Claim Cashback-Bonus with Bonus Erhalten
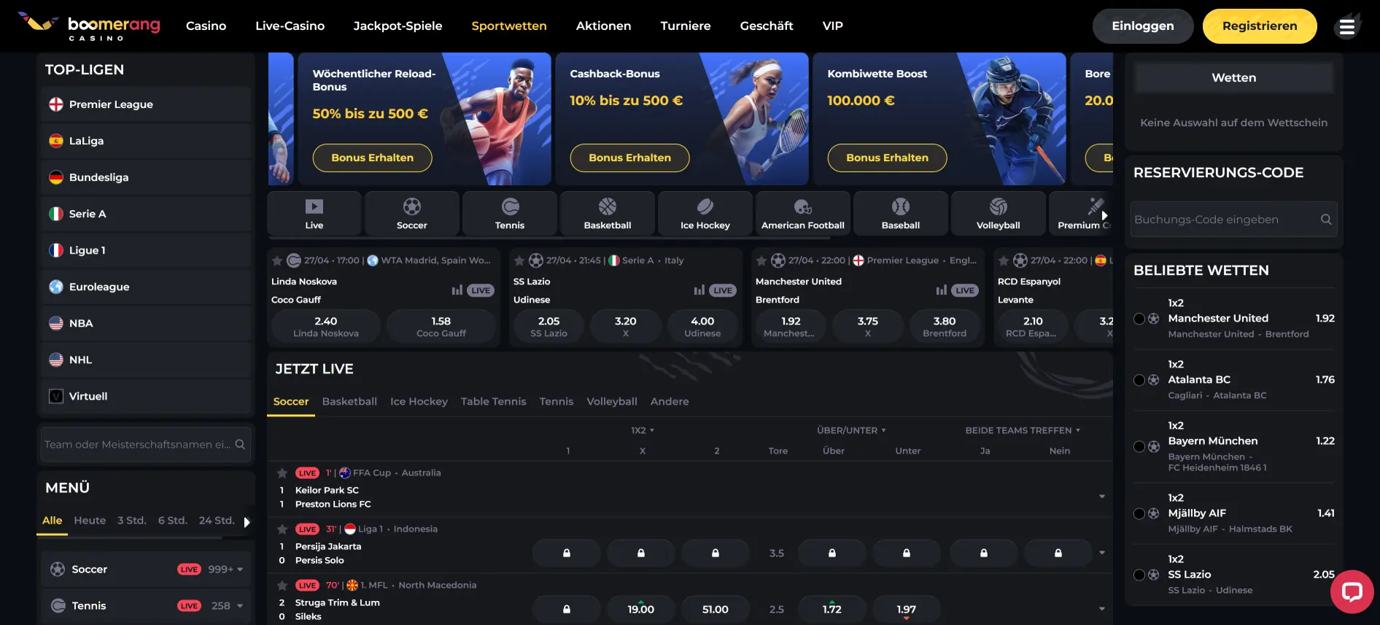 (x=630, y=158)
